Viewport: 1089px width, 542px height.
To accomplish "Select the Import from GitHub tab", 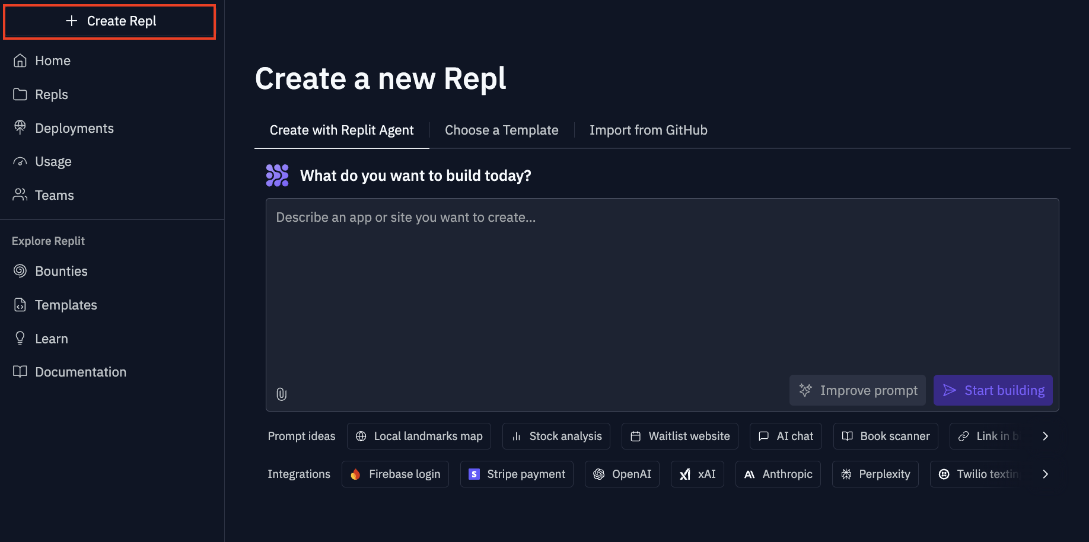I will (x=648, y=130).
